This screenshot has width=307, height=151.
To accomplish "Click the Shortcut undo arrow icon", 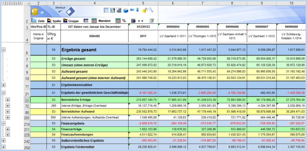I will (x=61, y=12).
